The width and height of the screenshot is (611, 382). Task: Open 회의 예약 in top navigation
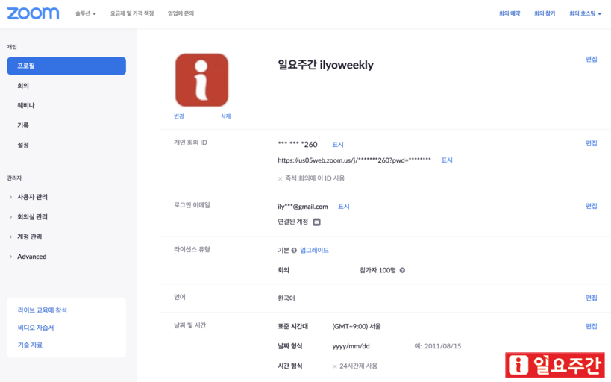(510, 13)
